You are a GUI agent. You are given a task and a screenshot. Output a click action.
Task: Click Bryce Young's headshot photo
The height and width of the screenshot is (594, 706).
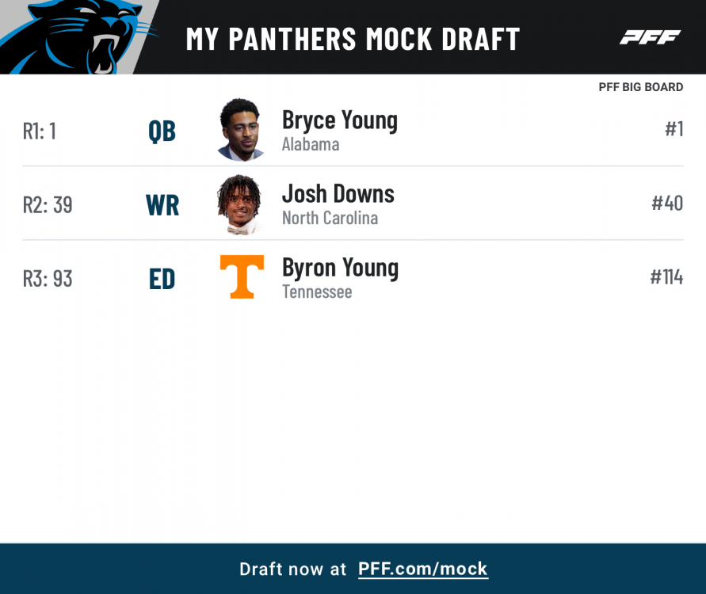[x=241, y=130]
